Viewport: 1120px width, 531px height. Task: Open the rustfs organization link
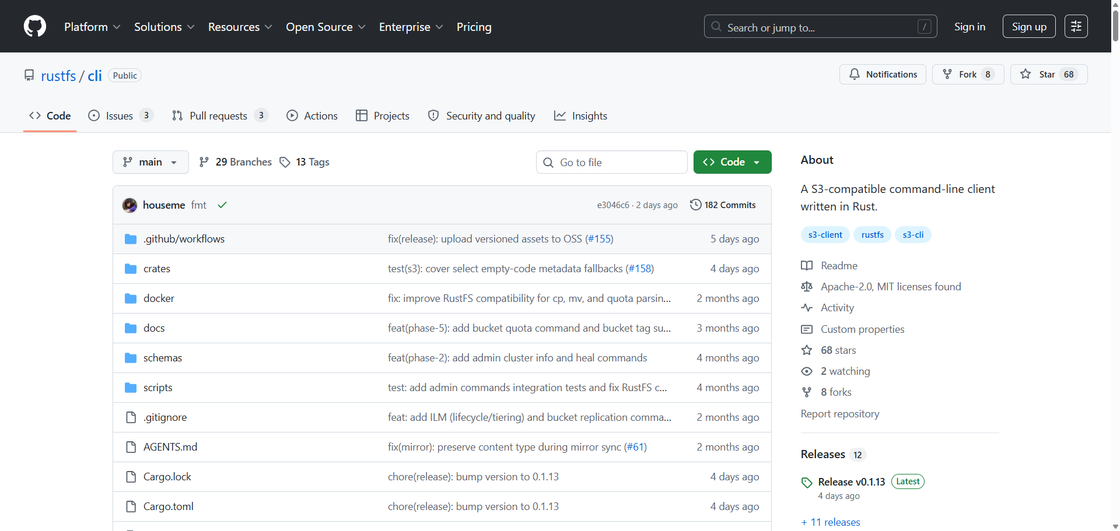pyautogui.click(x=58, y=76)
